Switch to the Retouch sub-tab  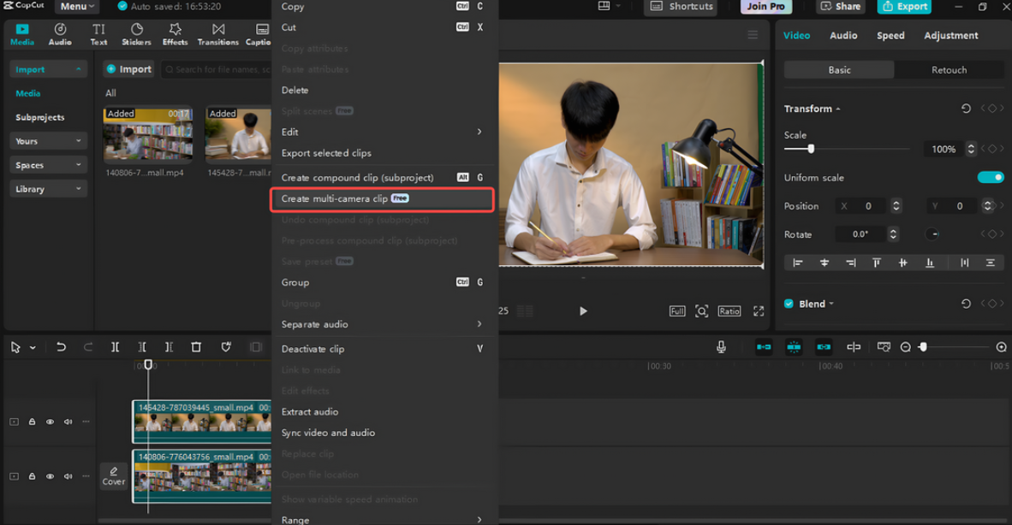[949, 69]
